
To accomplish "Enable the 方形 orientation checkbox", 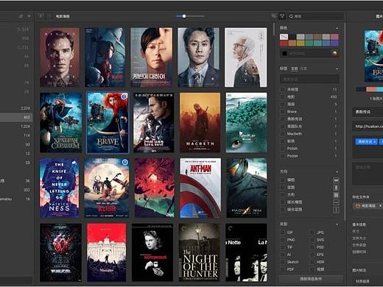I will (283, 195).
